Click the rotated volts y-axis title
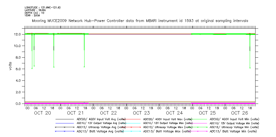 tap(10, 66)
